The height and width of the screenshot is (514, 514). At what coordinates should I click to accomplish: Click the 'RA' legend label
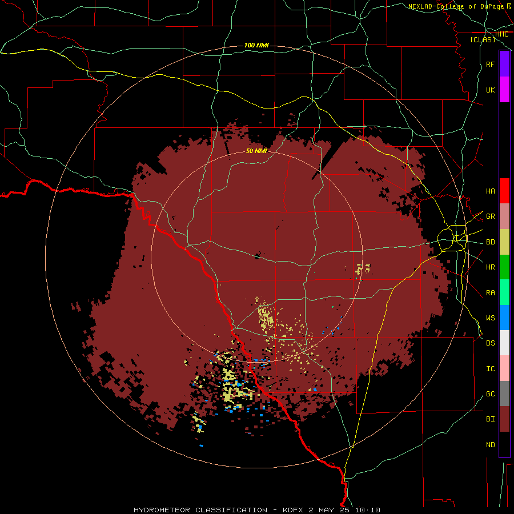coord(490,293)
